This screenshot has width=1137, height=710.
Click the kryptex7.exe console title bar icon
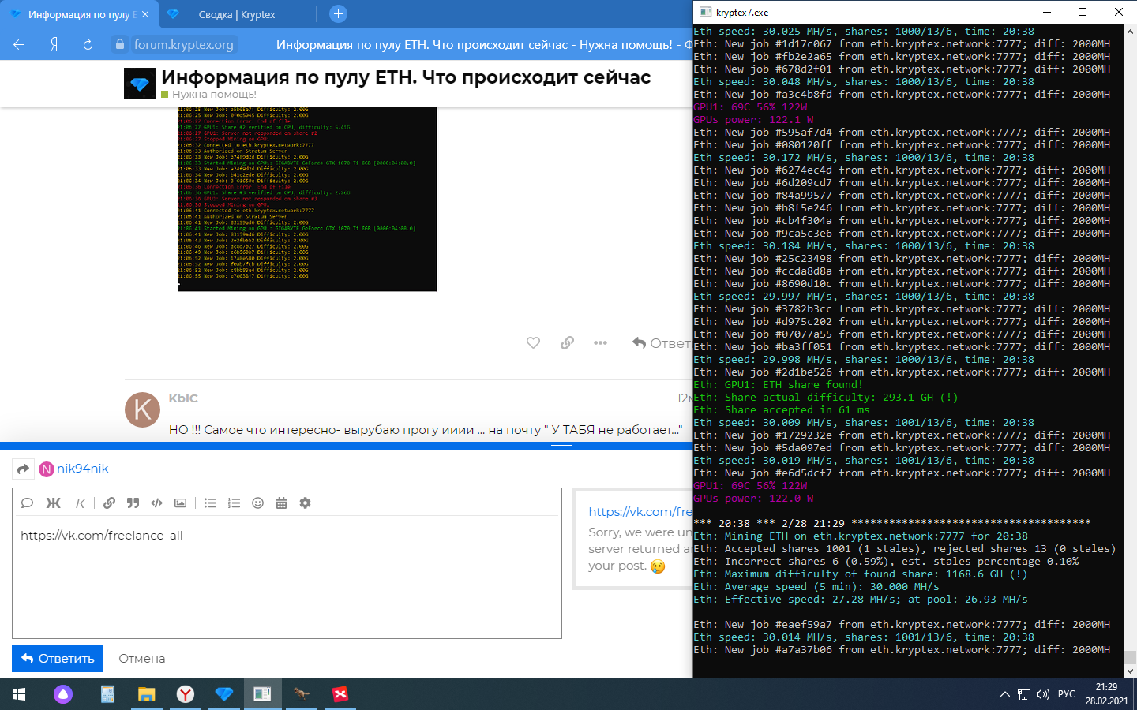click(706, 12)
